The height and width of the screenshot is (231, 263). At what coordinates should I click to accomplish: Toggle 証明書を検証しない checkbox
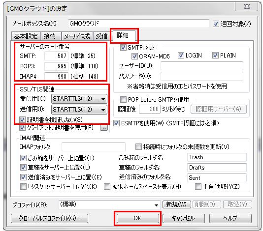(22, 120)
